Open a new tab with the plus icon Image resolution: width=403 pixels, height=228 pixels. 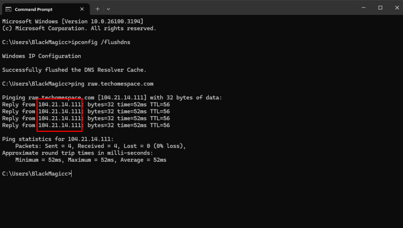98,9
